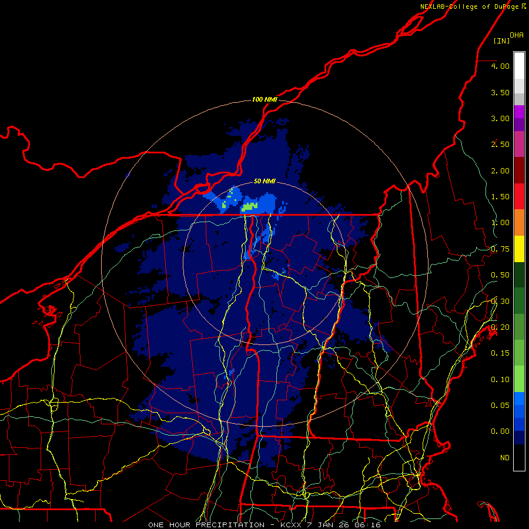Click the ND legend label
Image resolution: width=529 pixels, height=529 pixels.
(x=505, y=458)
